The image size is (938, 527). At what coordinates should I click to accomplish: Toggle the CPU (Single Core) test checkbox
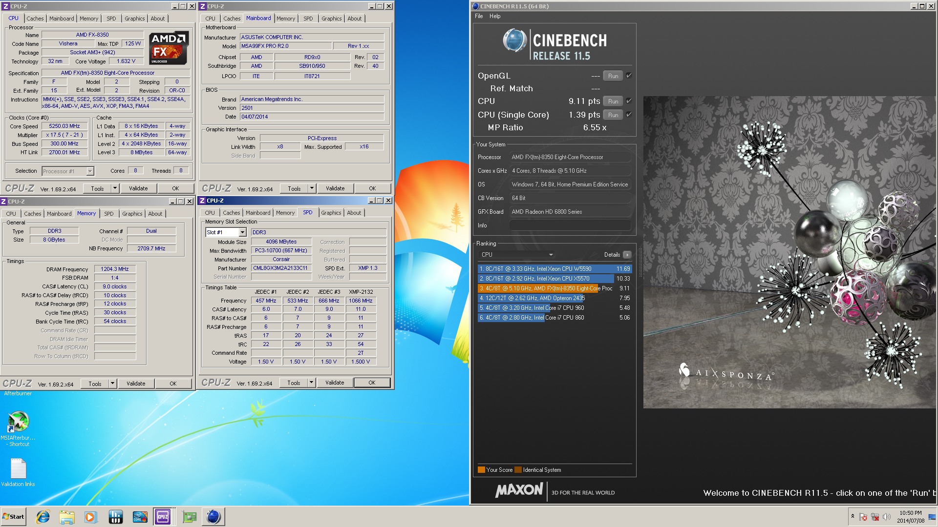point(629,115)
